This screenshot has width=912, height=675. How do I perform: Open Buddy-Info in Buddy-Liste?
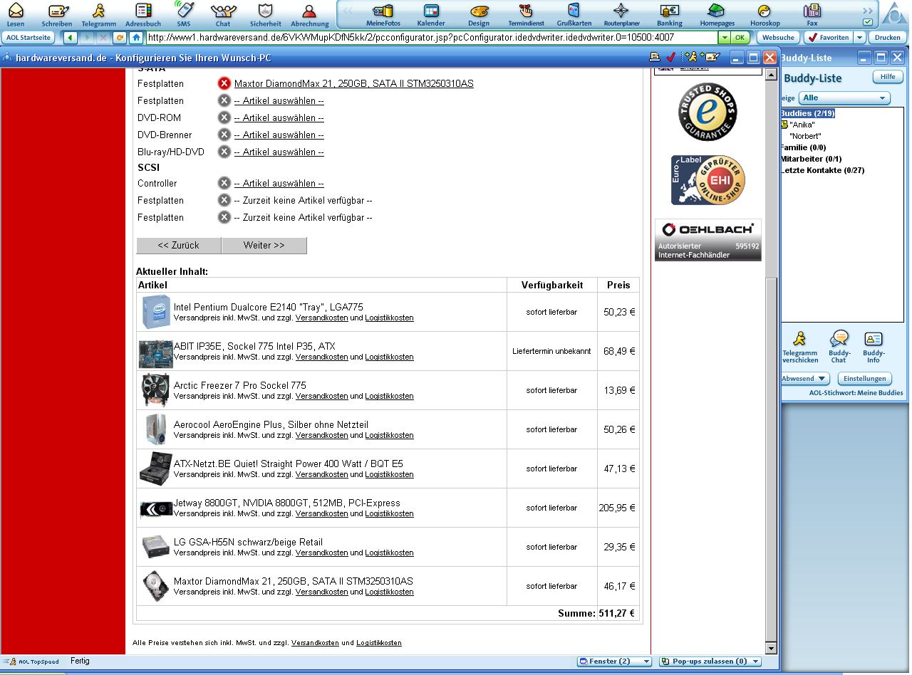(x=874, y=347)
